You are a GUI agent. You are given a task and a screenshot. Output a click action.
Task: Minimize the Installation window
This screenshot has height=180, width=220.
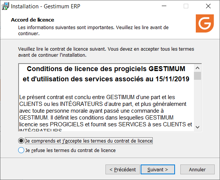click(164, 6)
